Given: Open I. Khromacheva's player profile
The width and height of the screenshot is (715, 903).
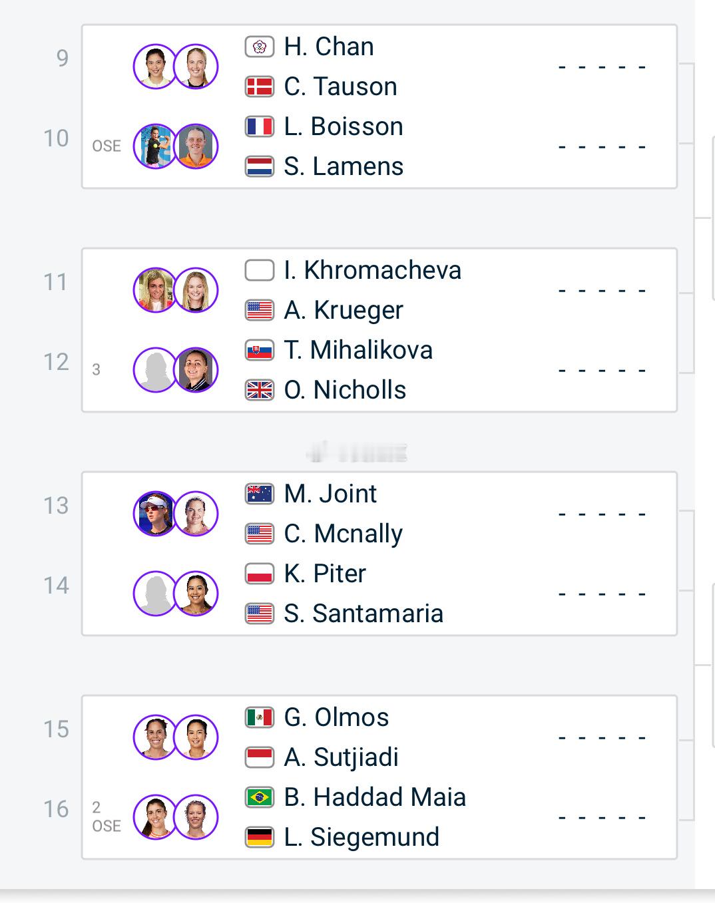Looking at the screenshot, I should click(x=372, y=270).
